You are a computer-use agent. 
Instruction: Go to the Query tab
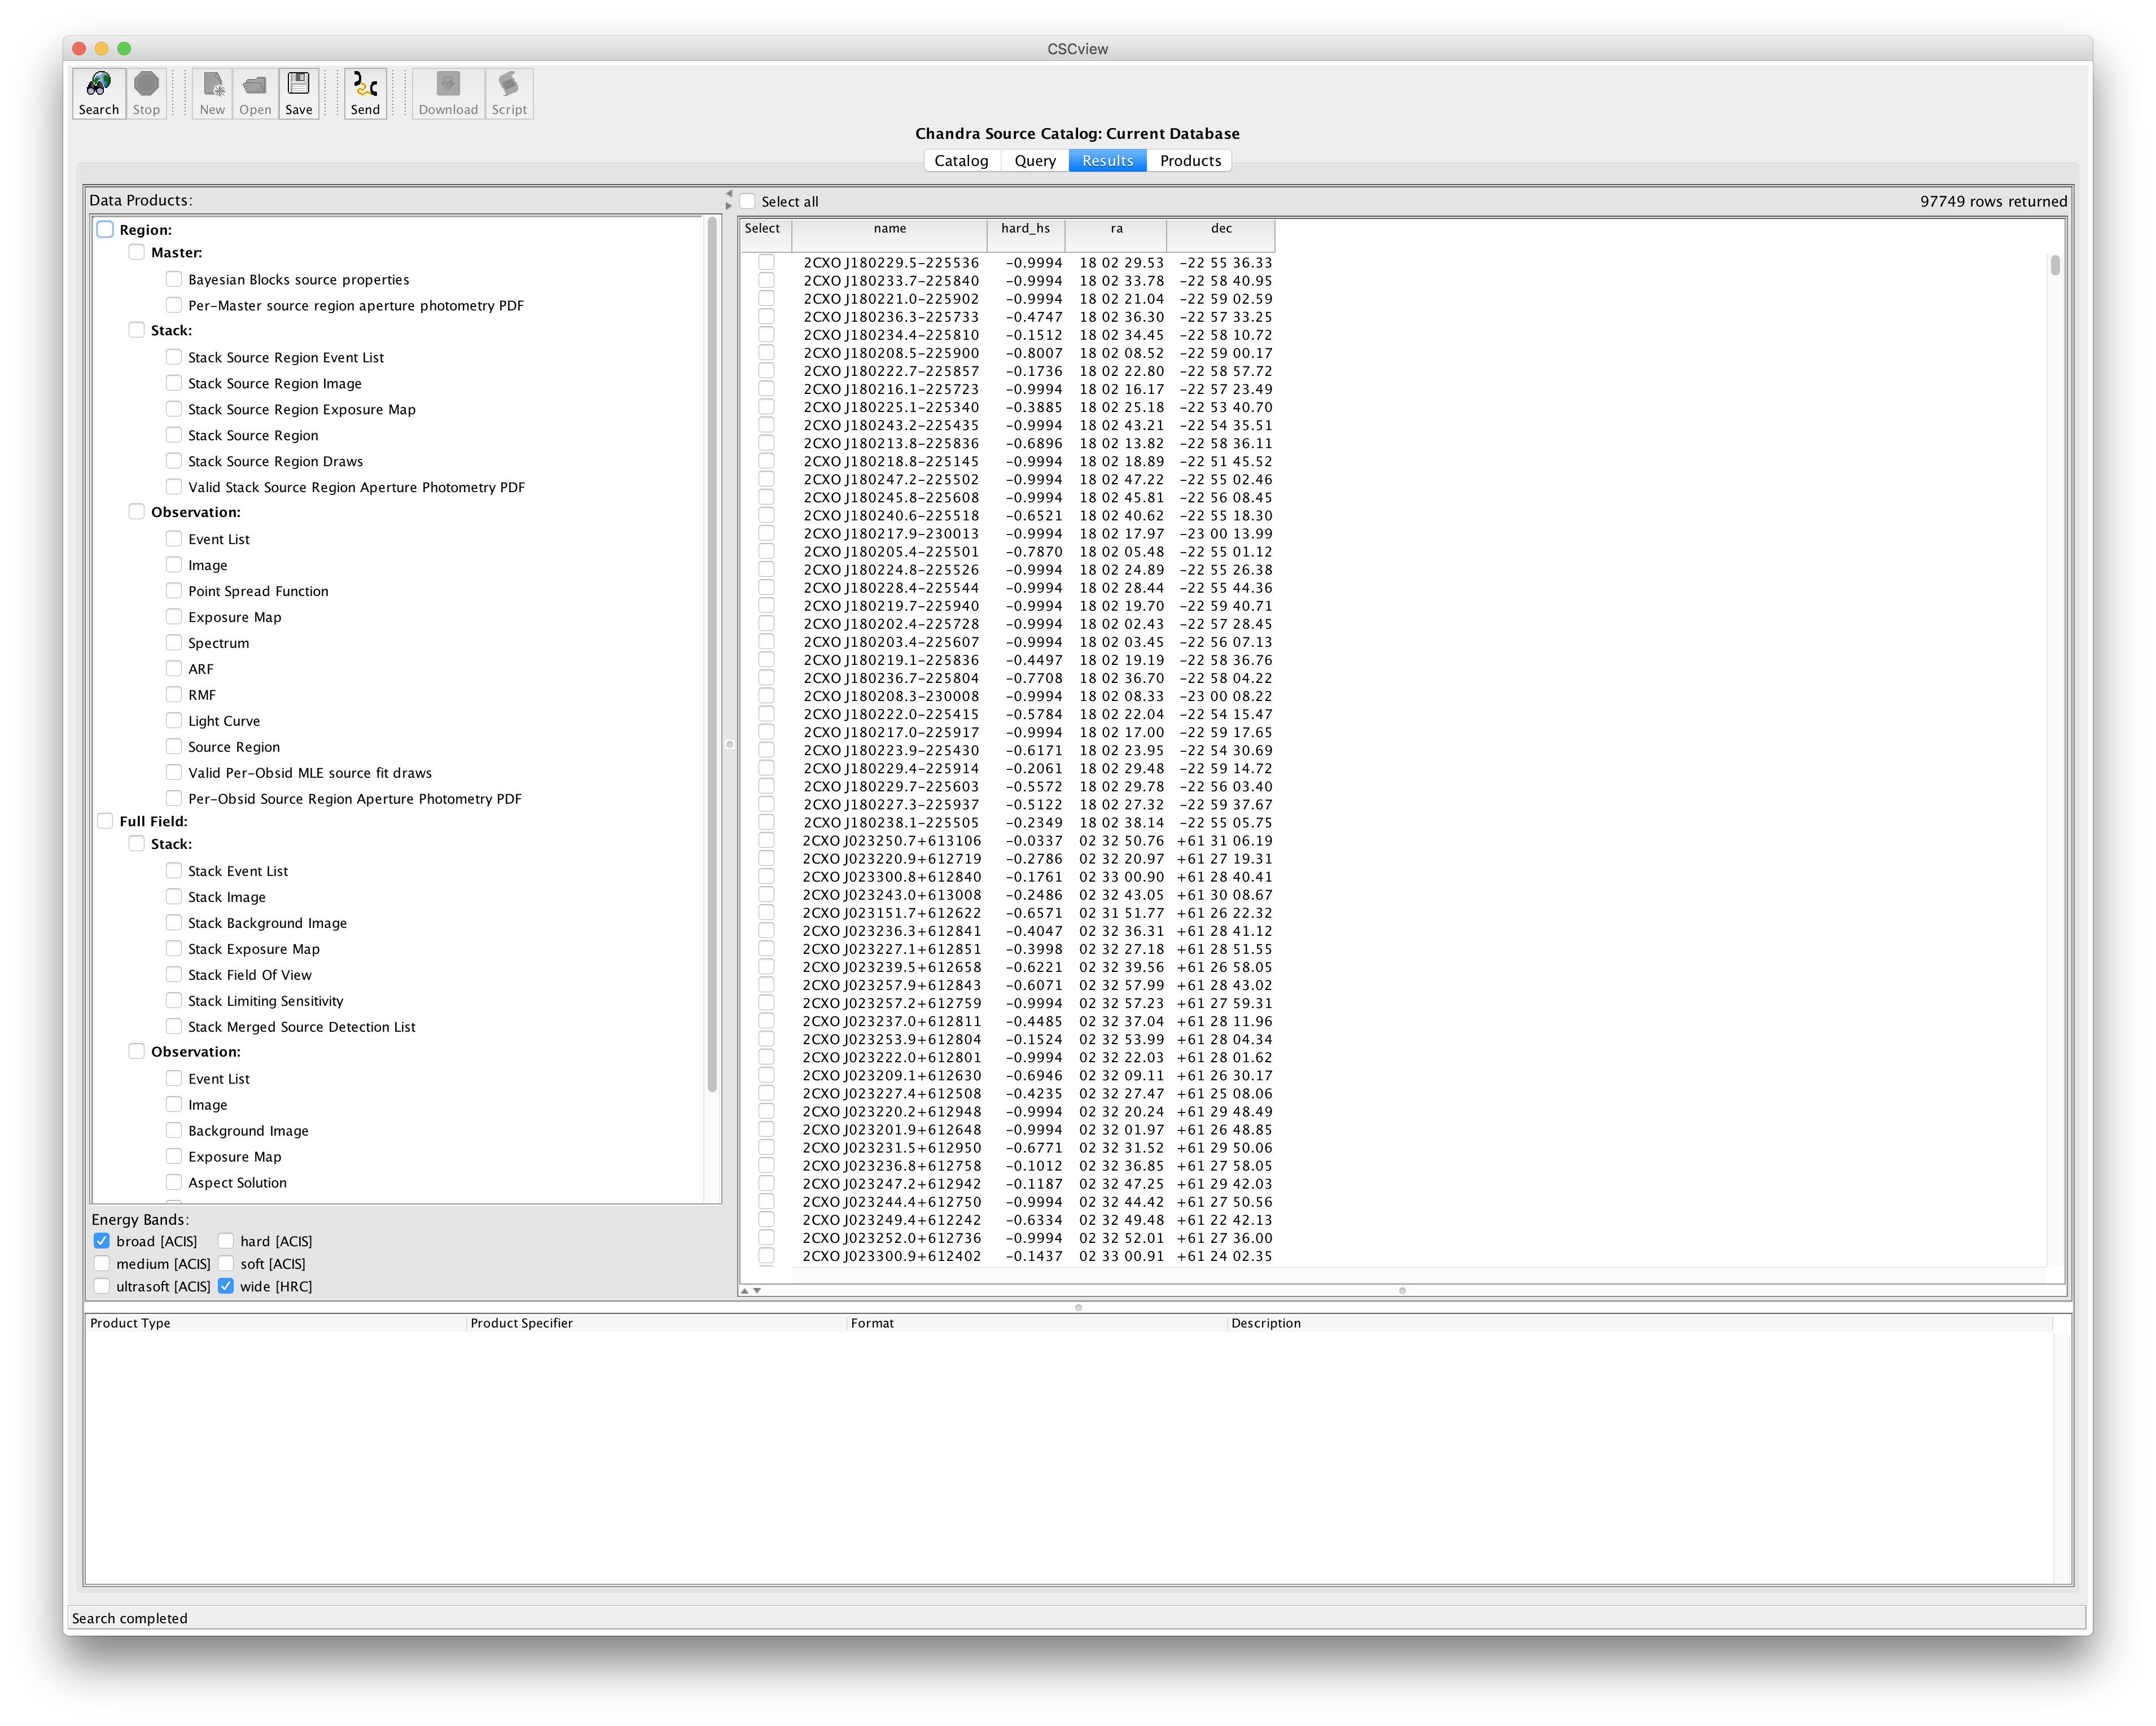tap(1034, 161)
